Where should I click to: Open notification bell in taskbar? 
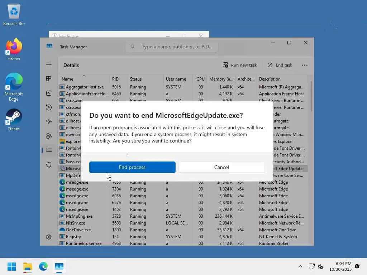pyautogui.click(x=357, y=266)
